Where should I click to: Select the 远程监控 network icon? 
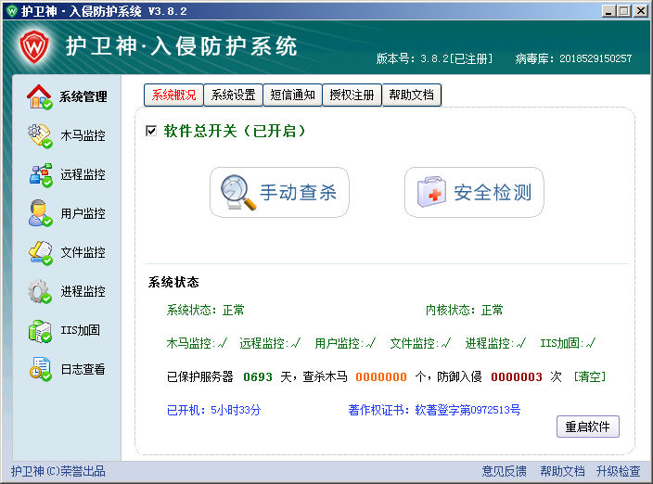40,174
